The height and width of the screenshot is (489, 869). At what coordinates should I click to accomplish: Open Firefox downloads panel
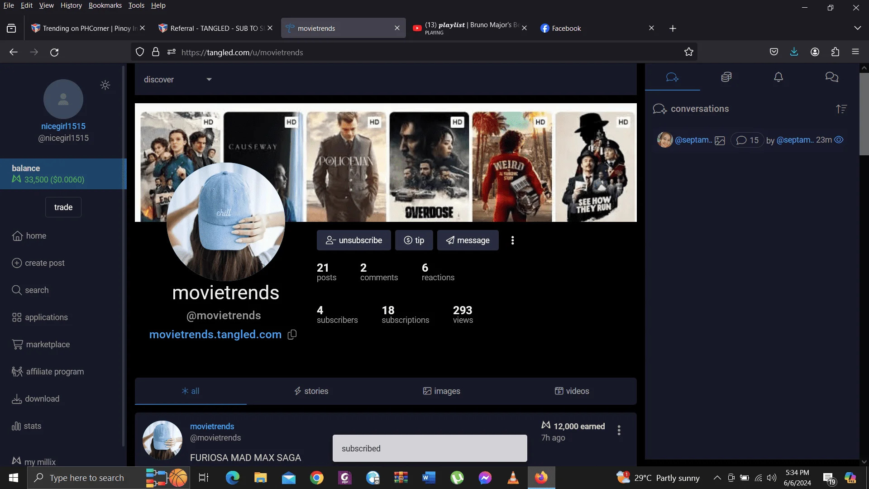794,52
